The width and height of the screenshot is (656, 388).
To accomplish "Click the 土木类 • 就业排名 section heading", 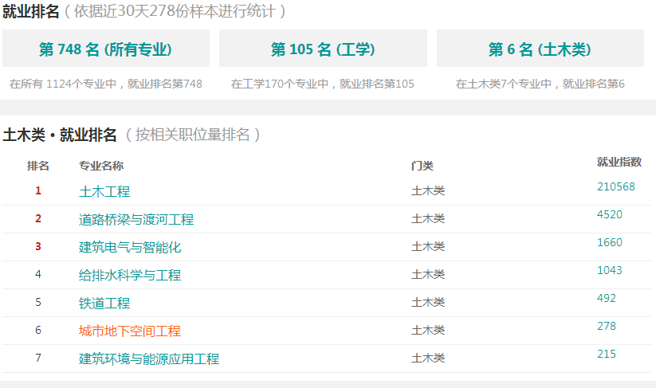I will click(60, 135).
